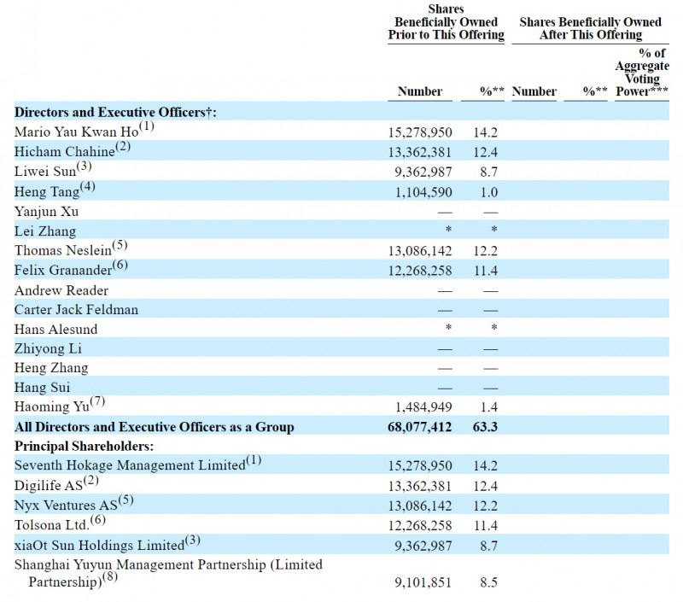The image size is (683, 602).
Task: Select Seventh Hokage Management Limited
Action: pyautogui.click(x=130, y=465)
